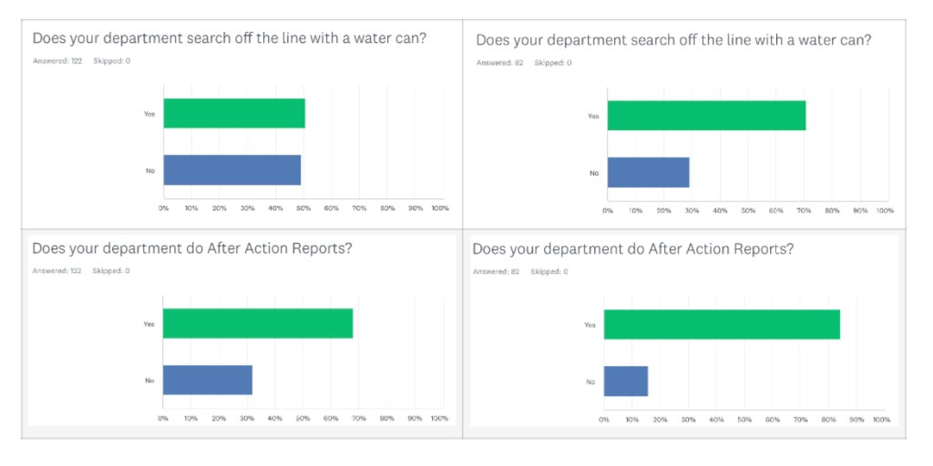Select the After Action Reports No bar near 32%

pyautogui.click(x=208, y=380)
